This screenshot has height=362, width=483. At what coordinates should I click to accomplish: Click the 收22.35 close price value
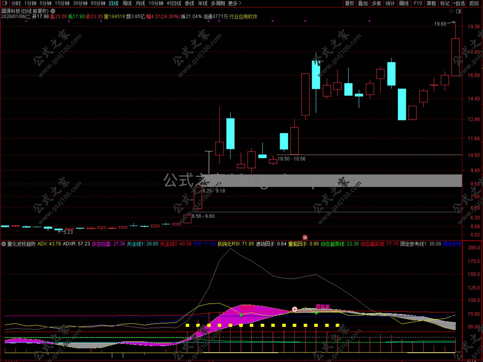(94, 17)
